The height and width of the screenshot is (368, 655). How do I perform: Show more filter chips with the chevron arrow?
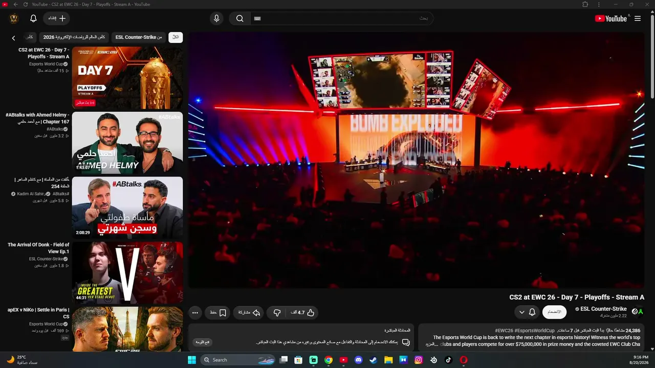click(14, 38)
